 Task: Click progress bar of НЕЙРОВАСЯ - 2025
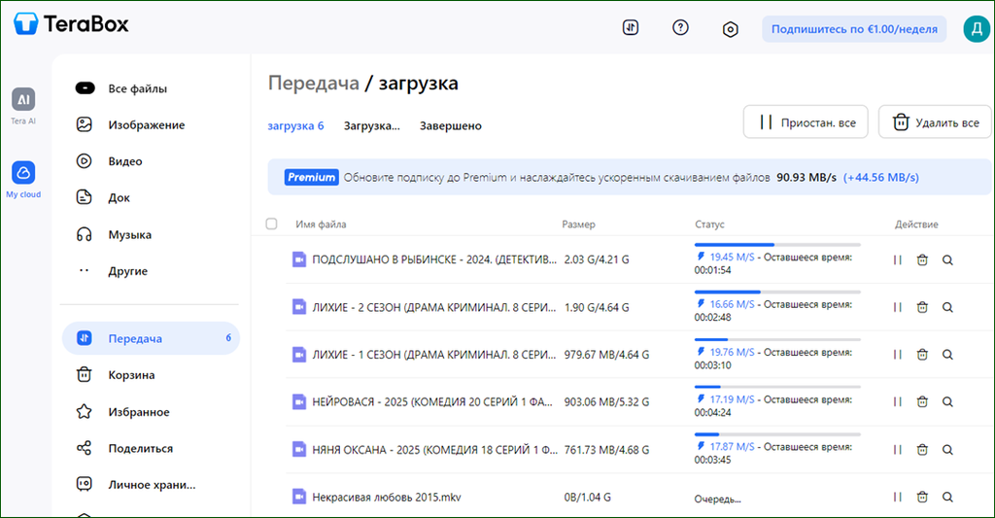point(777,387)
